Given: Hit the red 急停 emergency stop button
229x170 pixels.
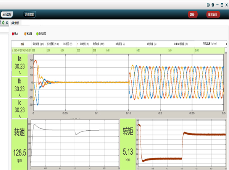Looking at the screenshot, I should tap(192, 14).
